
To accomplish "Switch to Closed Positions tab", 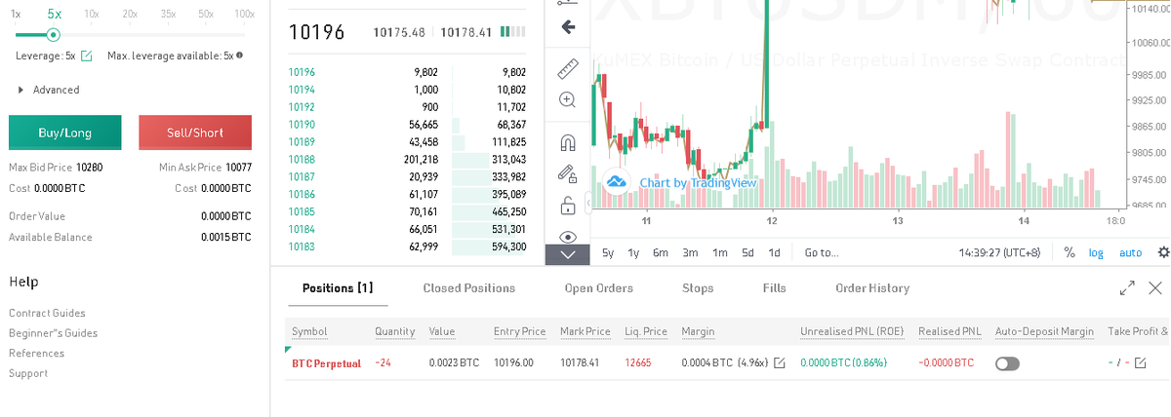I will coord(469,288).
